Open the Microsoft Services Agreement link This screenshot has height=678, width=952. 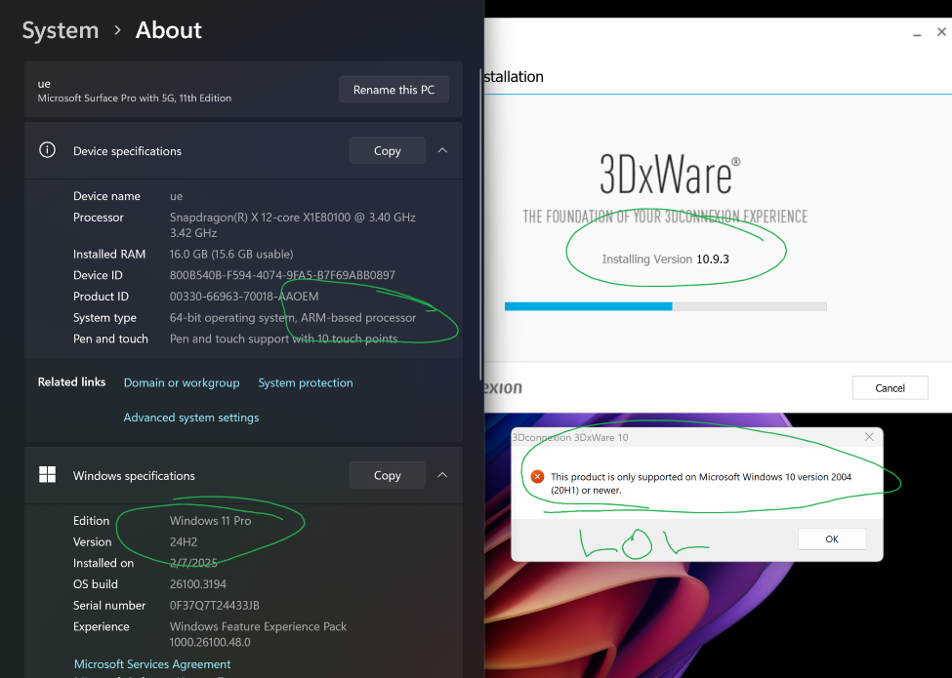click(x=152, y=664)
